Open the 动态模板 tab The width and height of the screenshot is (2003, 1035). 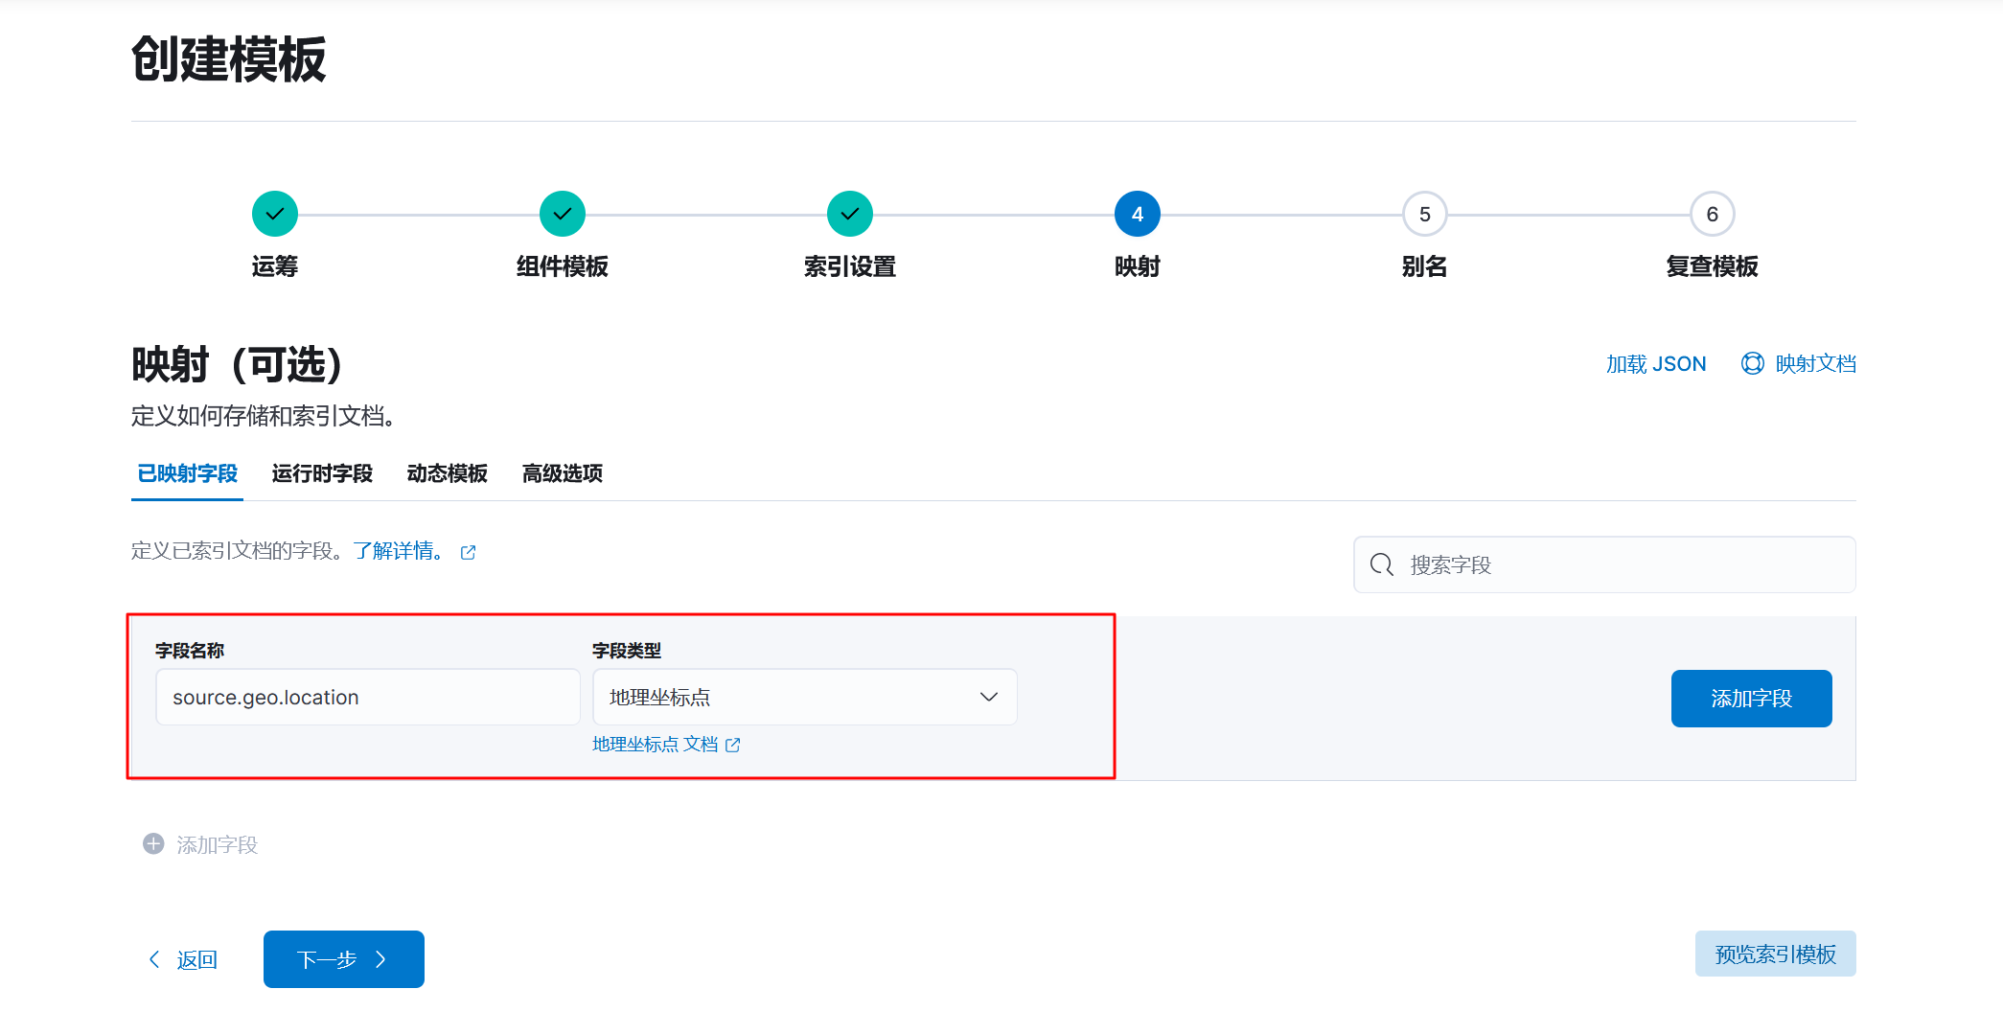448,473
